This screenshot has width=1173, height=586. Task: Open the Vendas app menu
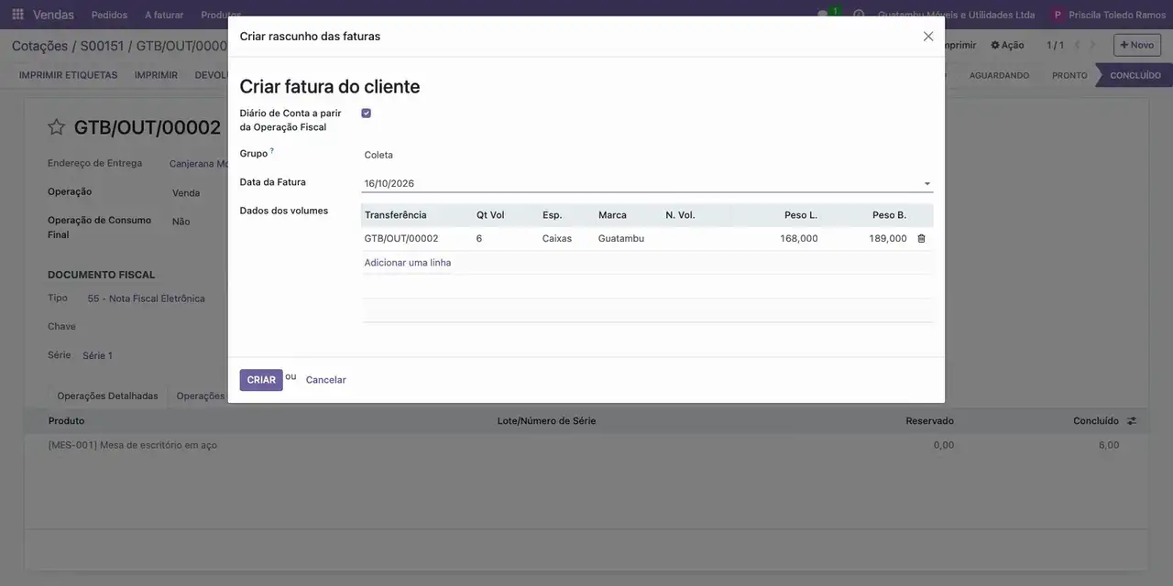(x=53, y=15)
